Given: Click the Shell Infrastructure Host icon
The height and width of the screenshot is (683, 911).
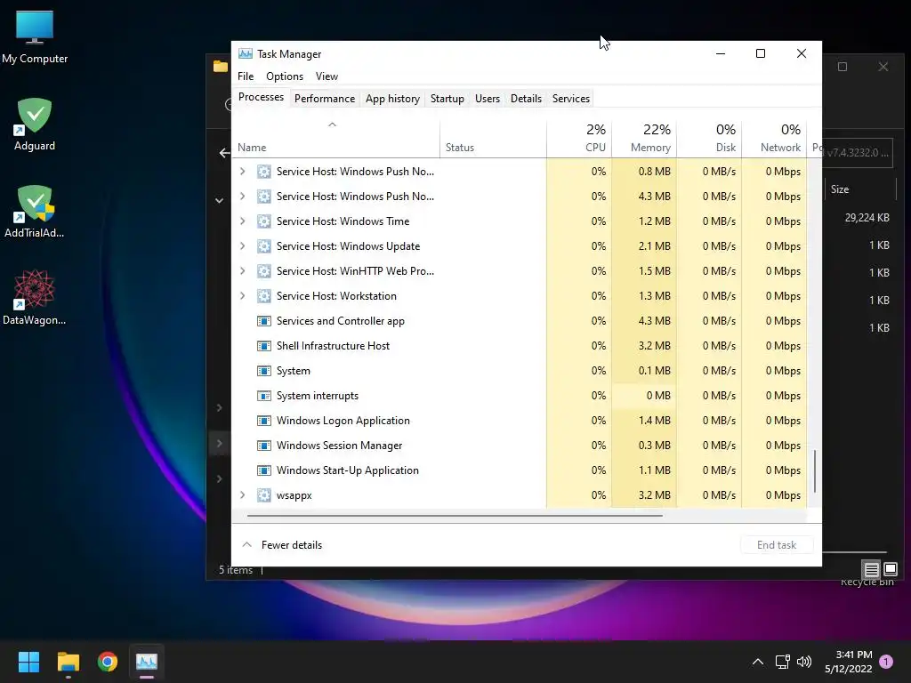Looking at the screenshot, I should 263,346.
